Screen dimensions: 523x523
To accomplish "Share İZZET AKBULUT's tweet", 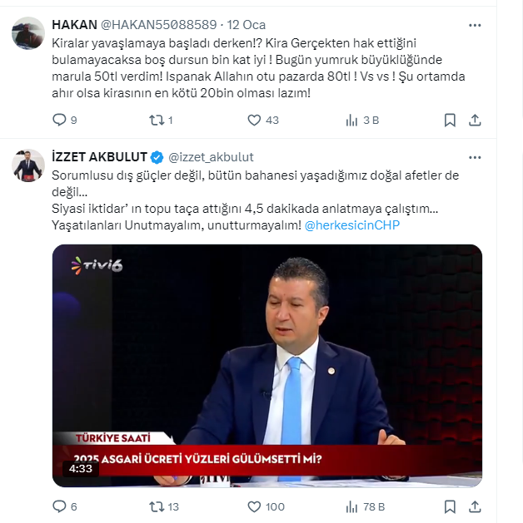I will [475, 507].
